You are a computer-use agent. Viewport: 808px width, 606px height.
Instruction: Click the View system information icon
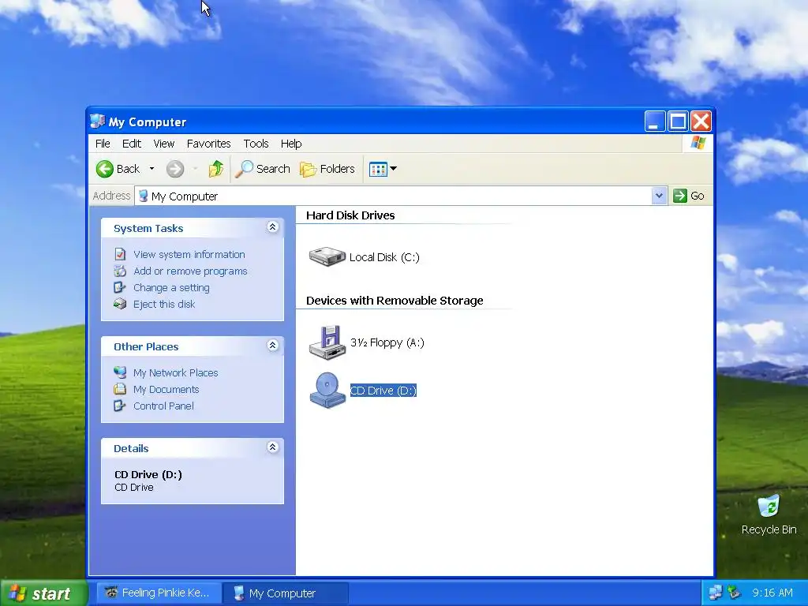coord(120,254)
